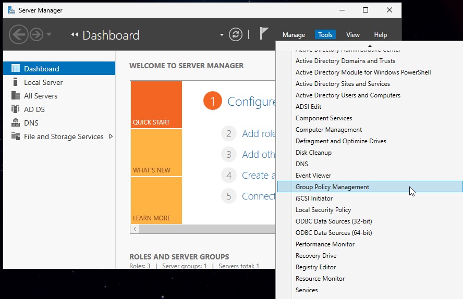Click the double-arrow before the Dashboard title

[75, 35]
